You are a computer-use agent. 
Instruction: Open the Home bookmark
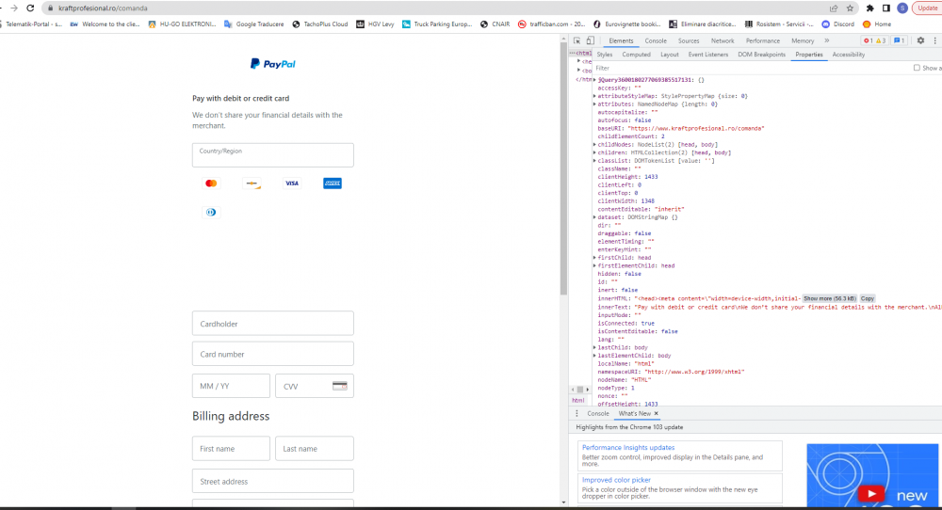(877, 24)
